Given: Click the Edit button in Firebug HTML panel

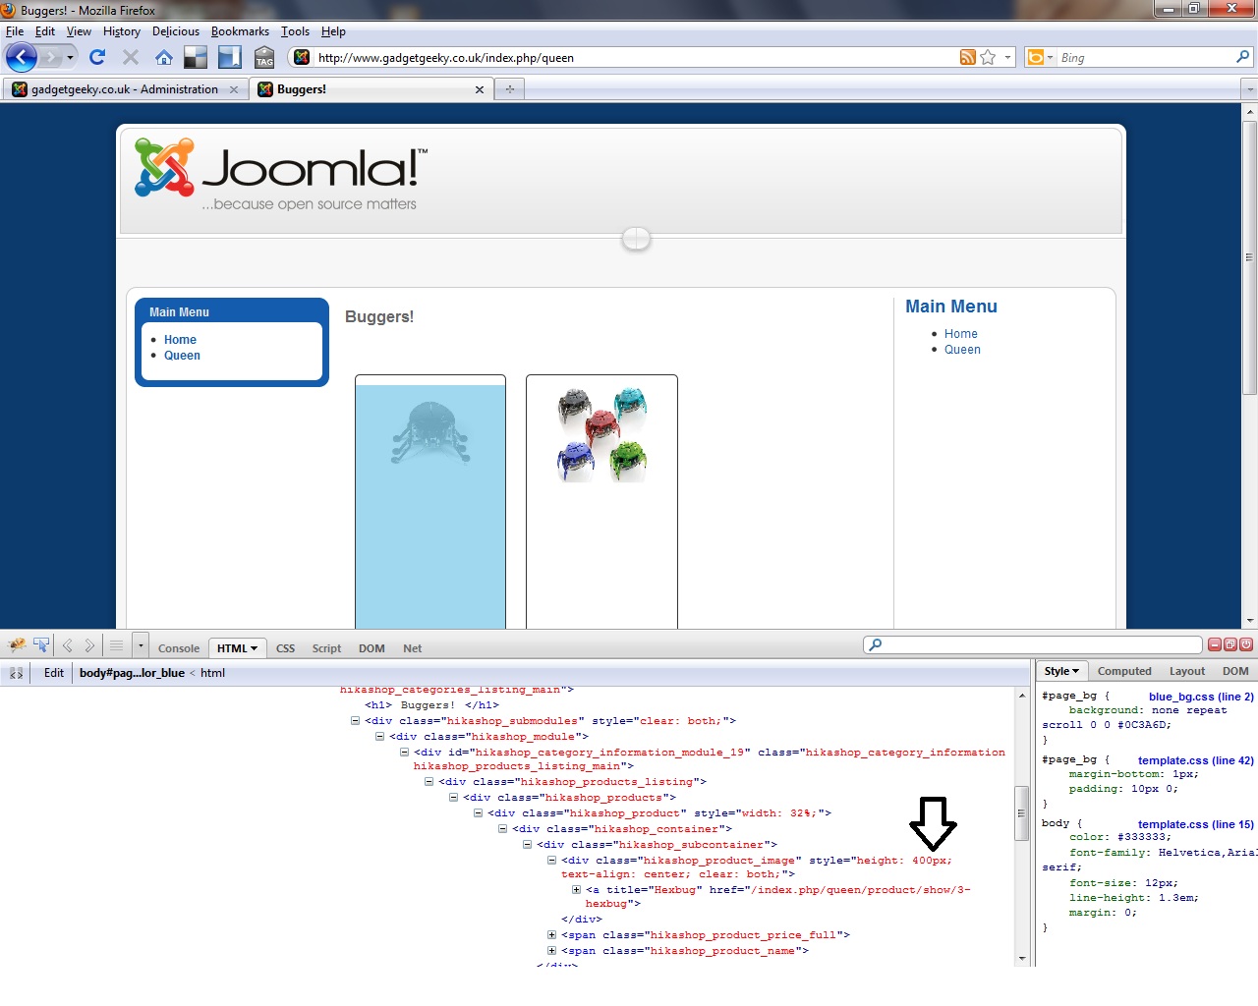Looking at the screenshot, I should coord(54,673).
